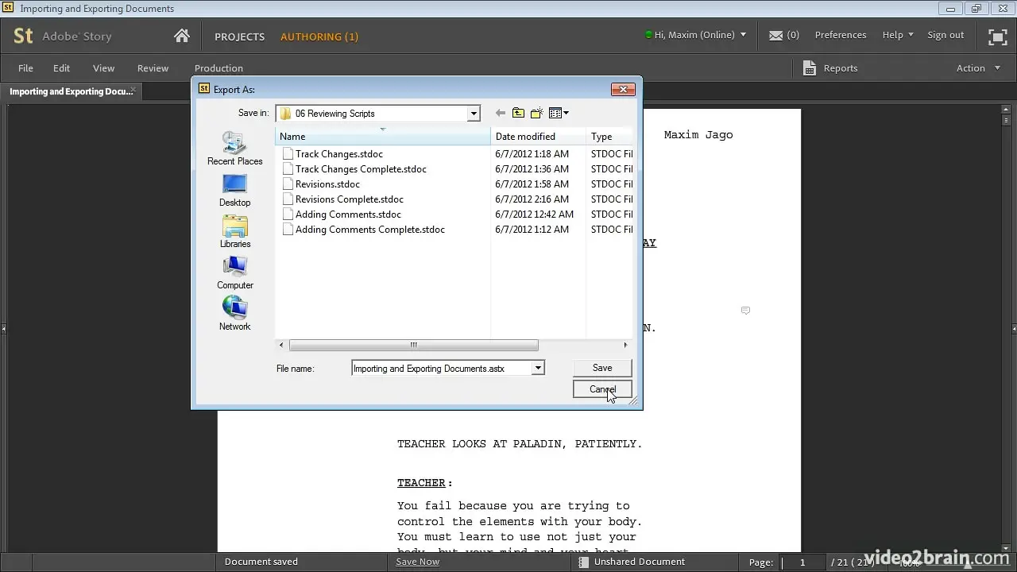Viewport: 1017px width, 572px height.
Task: Expand the Save in folder dropdown
Action: click(x=474, y=114)
